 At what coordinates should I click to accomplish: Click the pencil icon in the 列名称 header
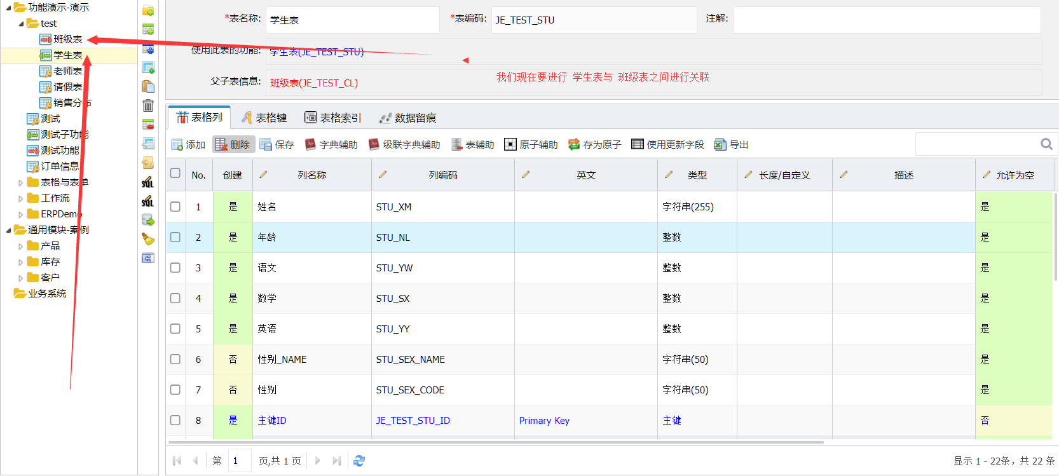263,175
